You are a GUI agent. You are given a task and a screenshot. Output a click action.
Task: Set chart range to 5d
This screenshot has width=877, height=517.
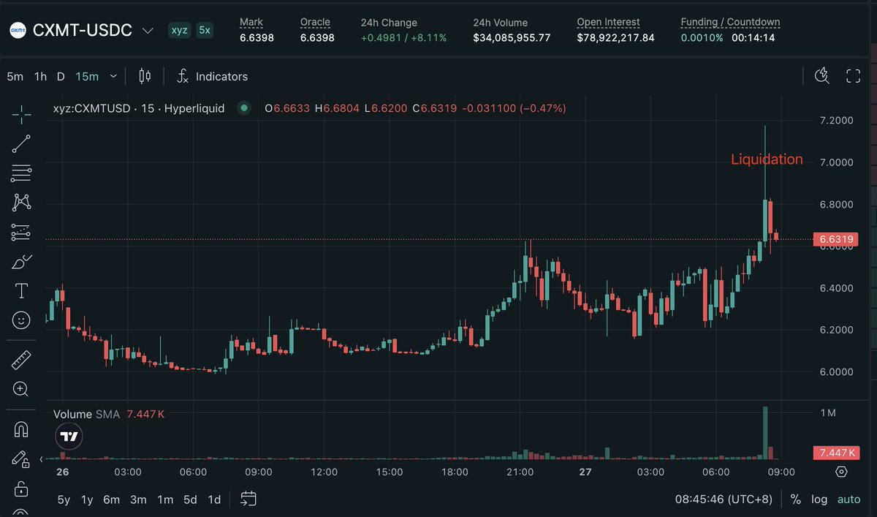pyautogui.click(x=190, y=499)
